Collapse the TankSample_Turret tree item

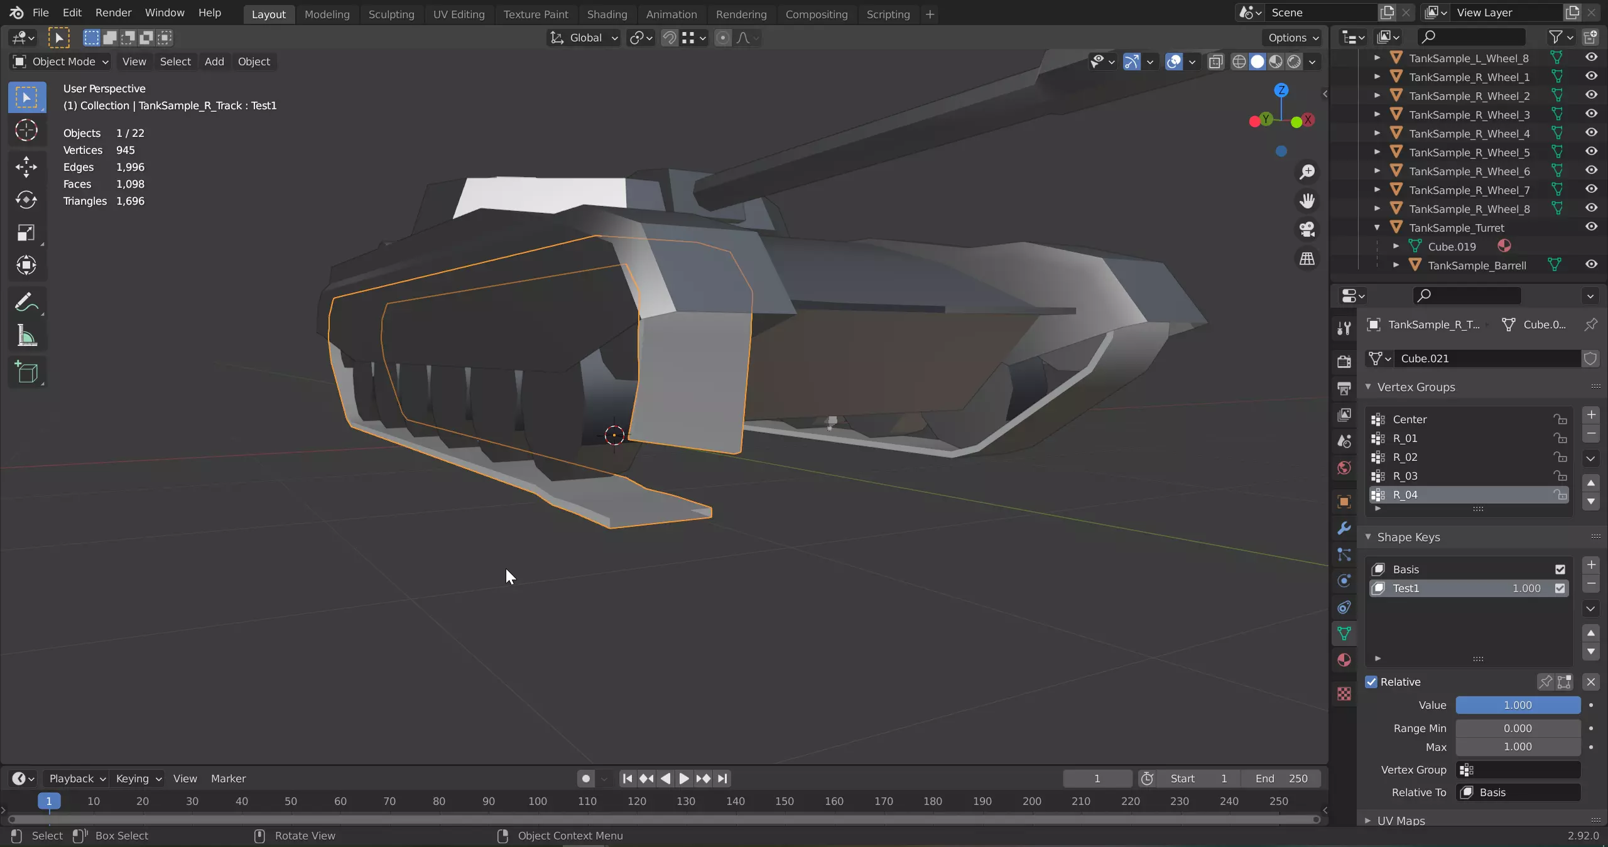pyautogui.click(x=1377, y=227)
